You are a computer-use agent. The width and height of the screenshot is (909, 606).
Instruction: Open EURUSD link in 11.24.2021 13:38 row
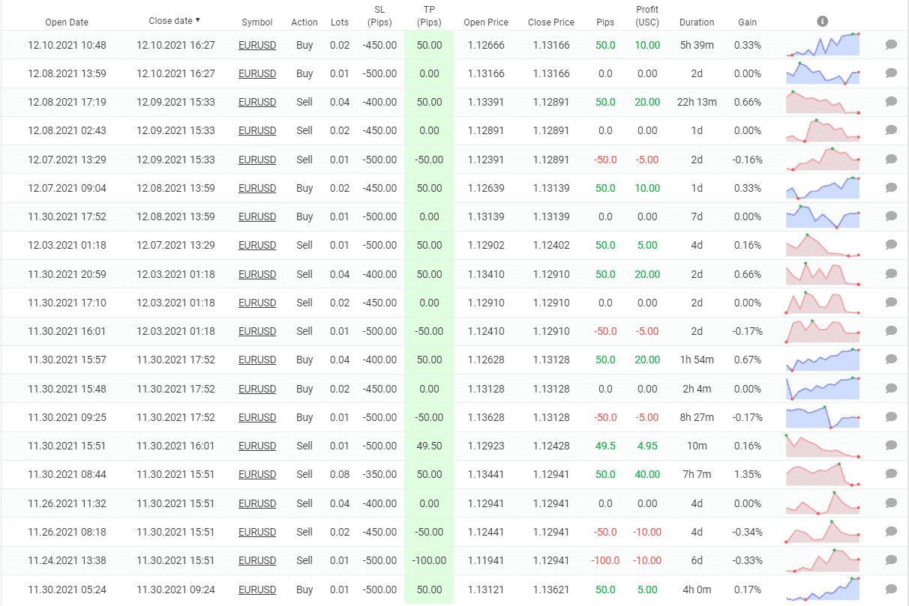[257, 560]
